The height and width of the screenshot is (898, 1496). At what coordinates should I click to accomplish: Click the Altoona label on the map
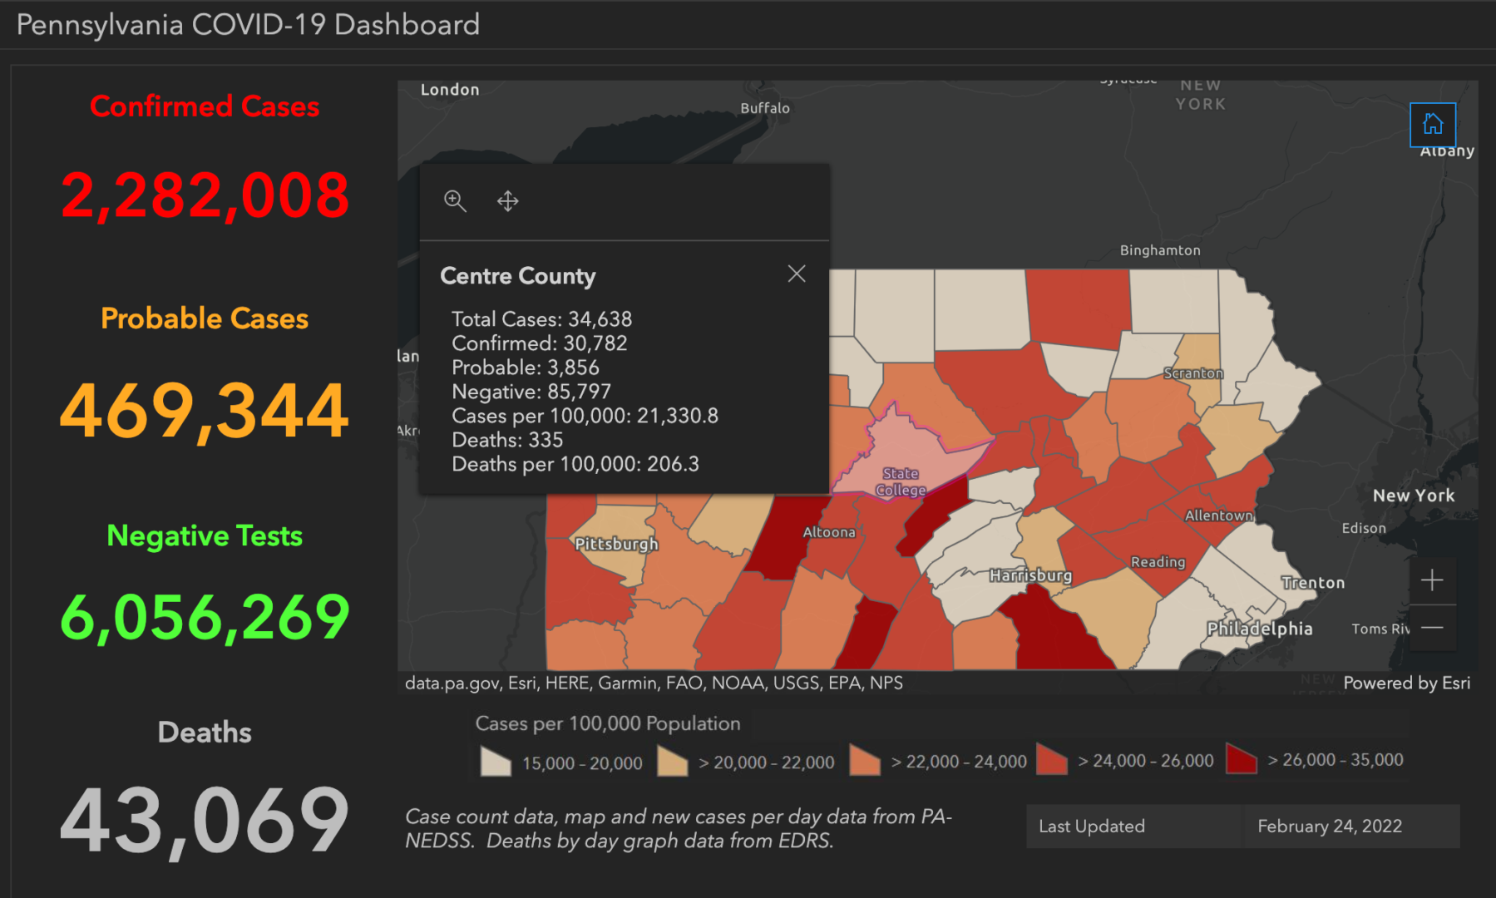829,532
